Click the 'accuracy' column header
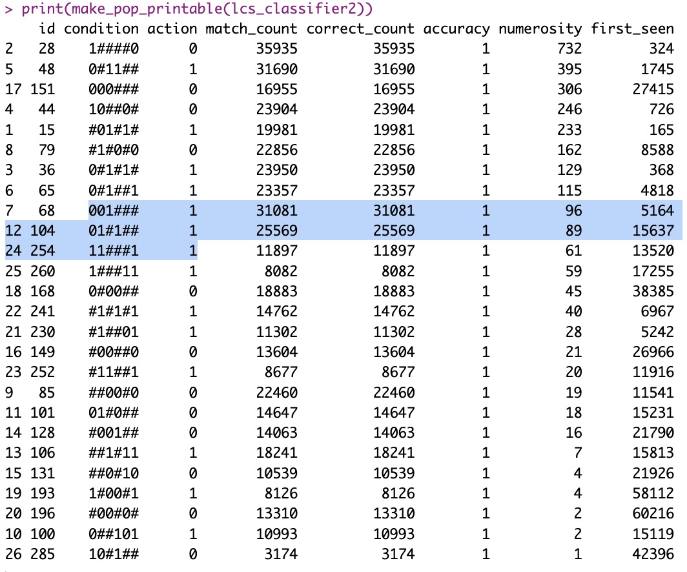 point(456,29)
